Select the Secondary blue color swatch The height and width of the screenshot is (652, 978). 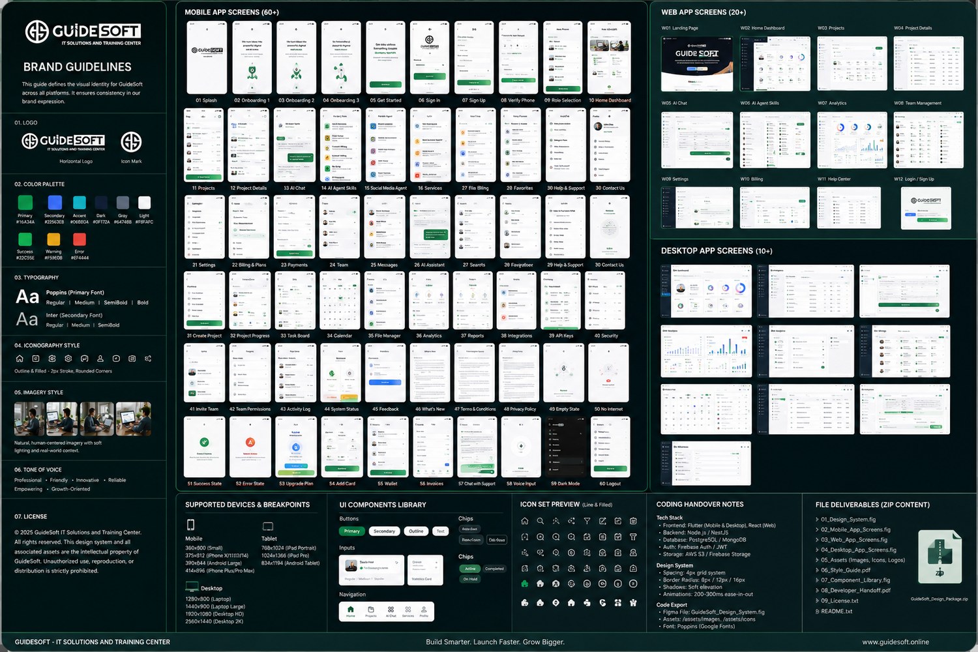55,203
